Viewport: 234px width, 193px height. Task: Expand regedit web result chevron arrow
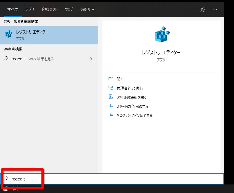click(x=91, y=59)
